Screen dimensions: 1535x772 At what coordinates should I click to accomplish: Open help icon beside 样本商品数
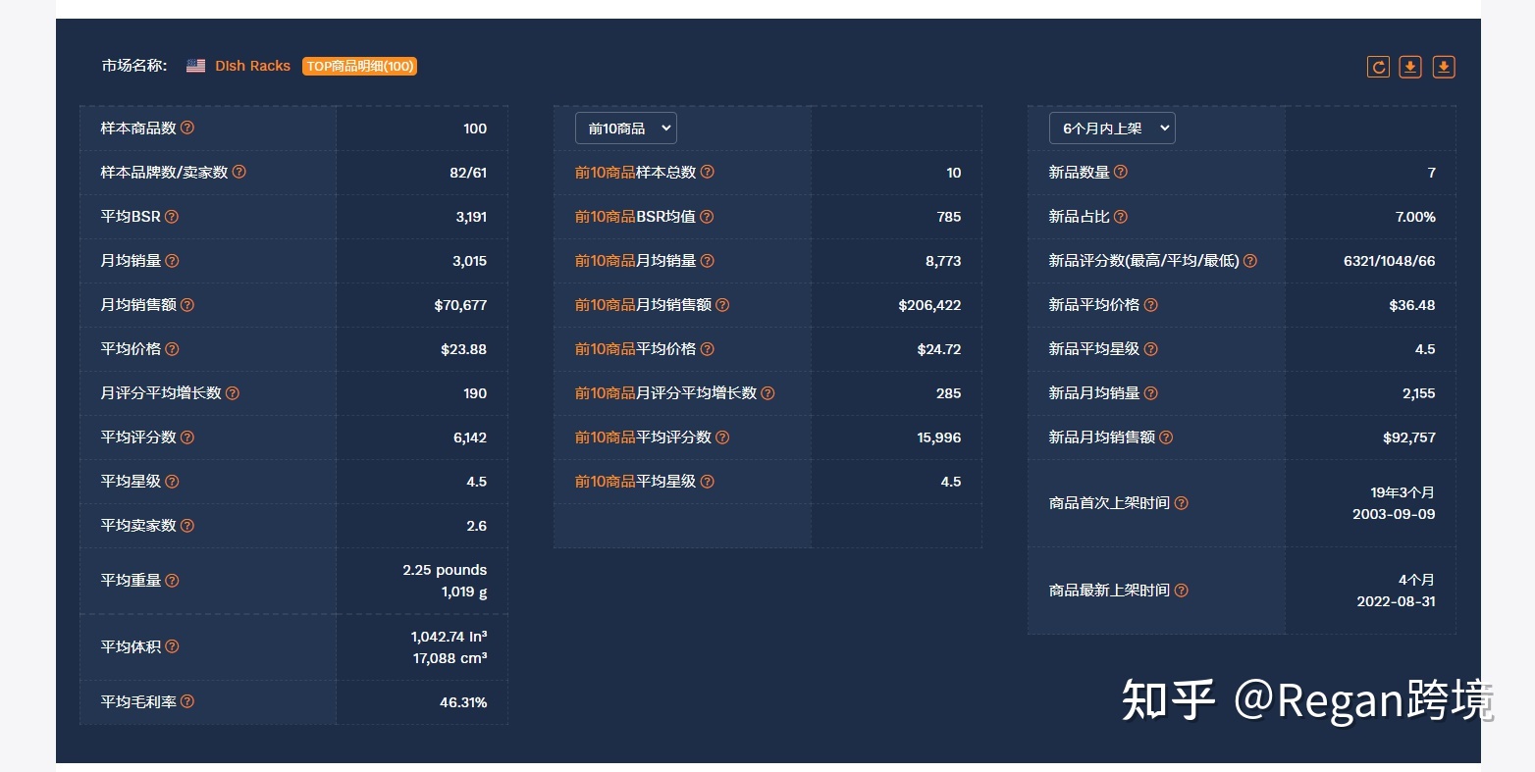187,128
